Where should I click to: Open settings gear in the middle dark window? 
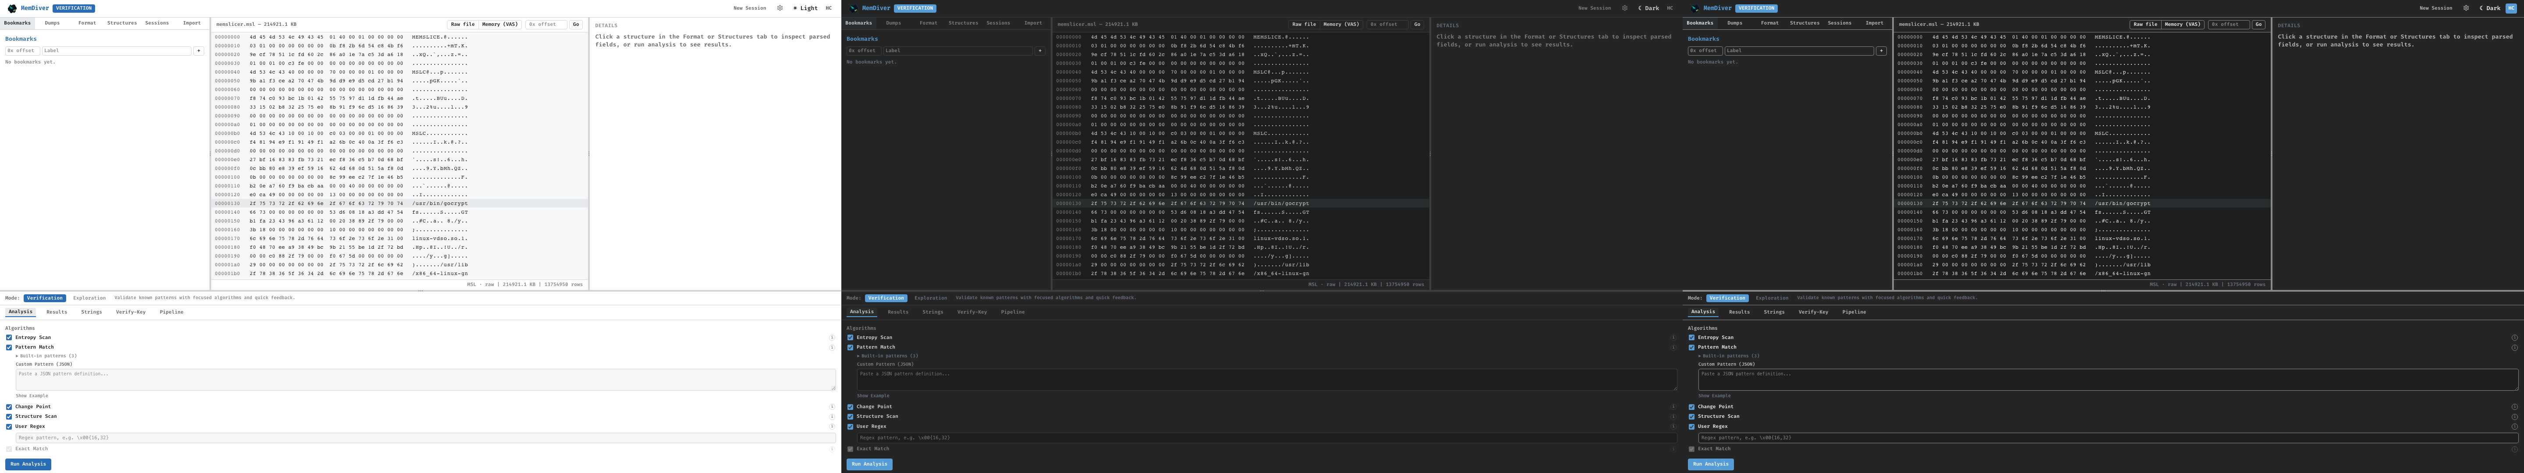1624,8
